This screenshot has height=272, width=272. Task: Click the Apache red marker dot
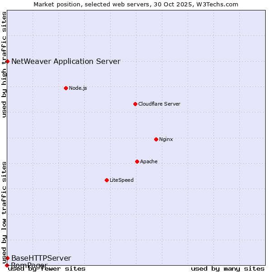[137, 161]
